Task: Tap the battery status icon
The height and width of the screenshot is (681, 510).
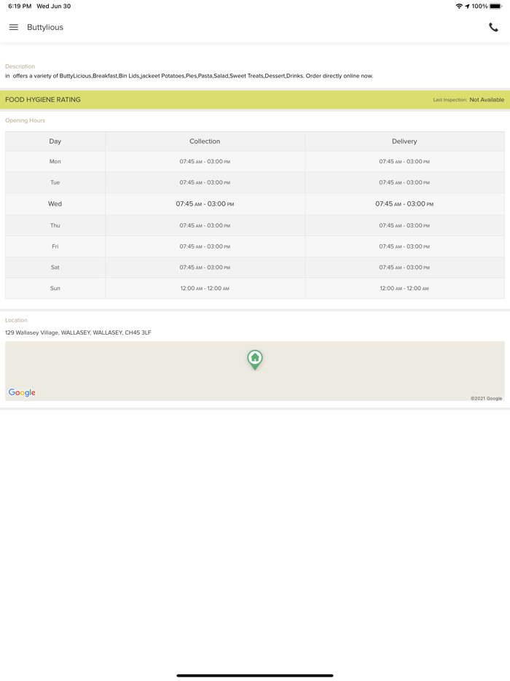Action: [x=495, y=6]
